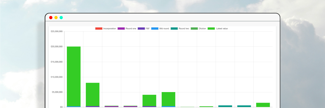Hide the Dilution dataset from the chart
This screenshot has width=325, height=108.
tap(198, 29)
